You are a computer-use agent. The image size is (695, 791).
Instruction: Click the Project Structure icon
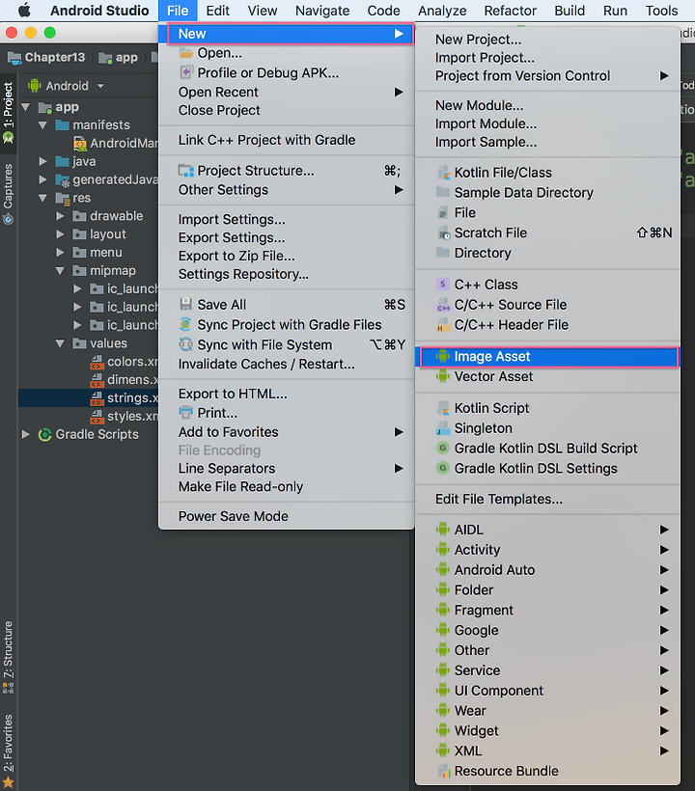coord(186,171)
